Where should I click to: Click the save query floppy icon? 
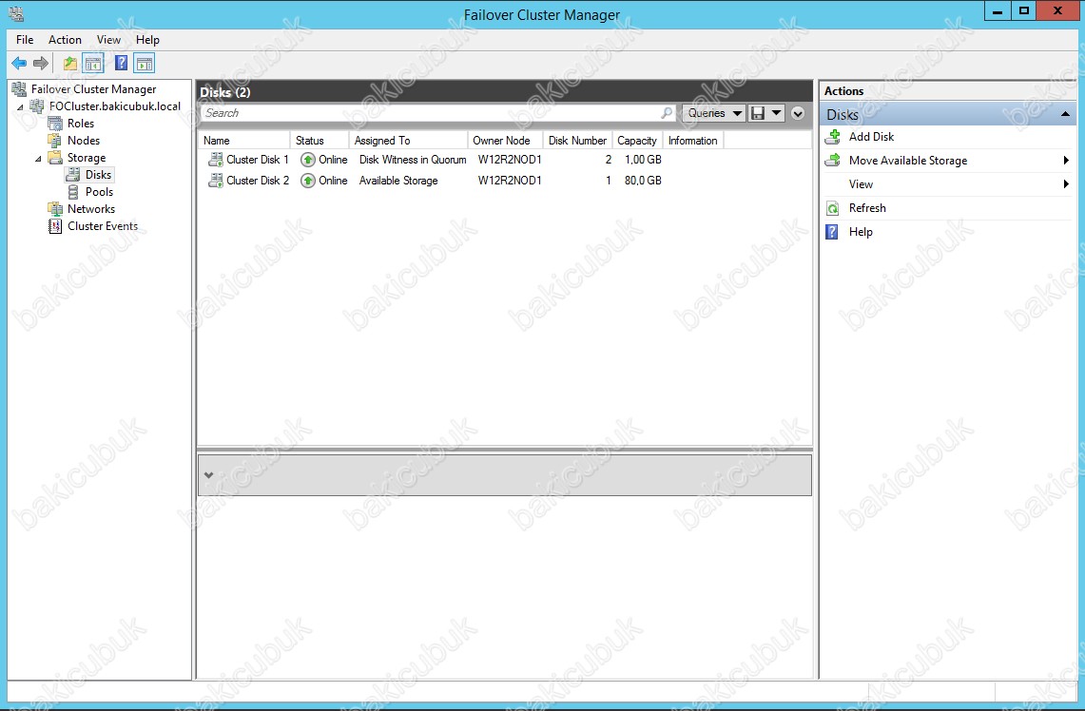point(758,113)
